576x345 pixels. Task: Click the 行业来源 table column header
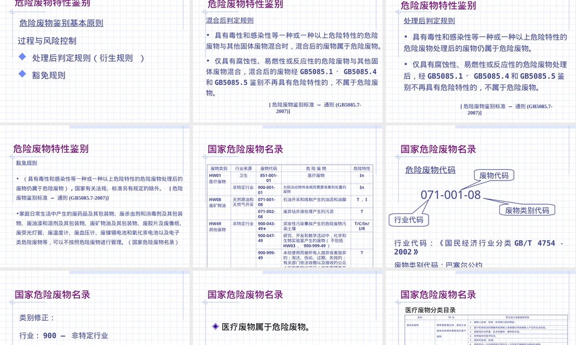click(243, 168)
